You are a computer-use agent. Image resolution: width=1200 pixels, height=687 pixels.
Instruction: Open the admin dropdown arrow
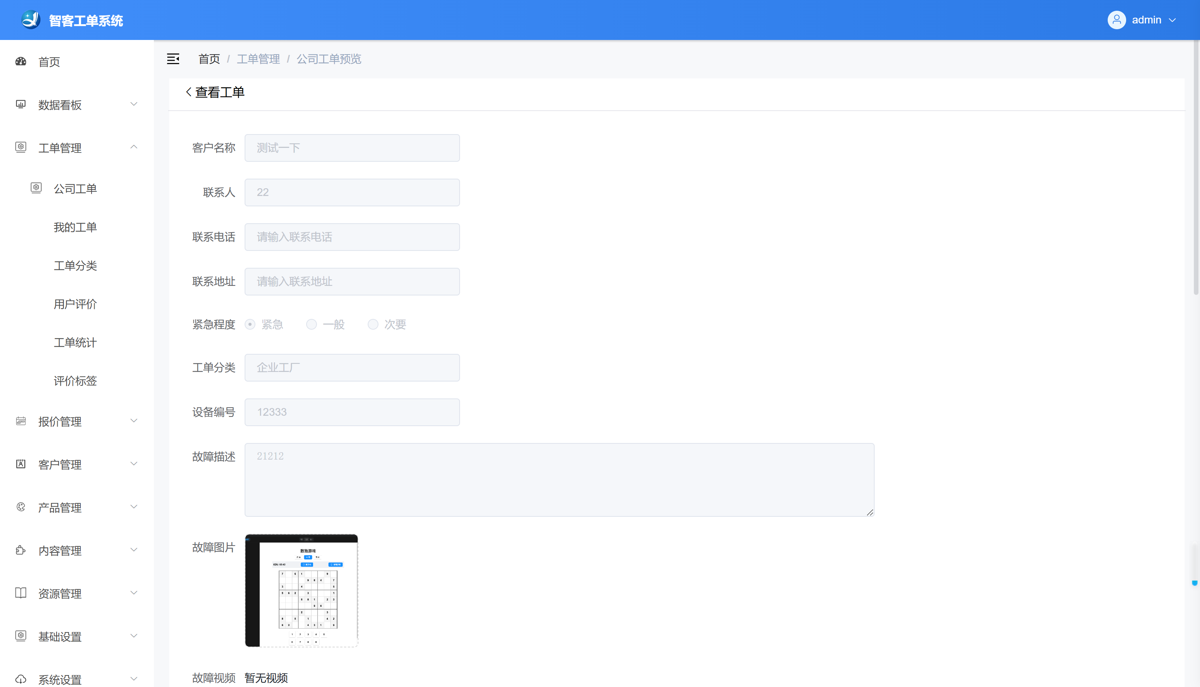click(1172, 20)
